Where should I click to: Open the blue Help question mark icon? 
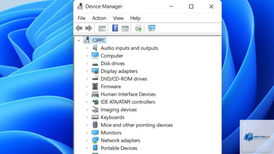[115, 28]
